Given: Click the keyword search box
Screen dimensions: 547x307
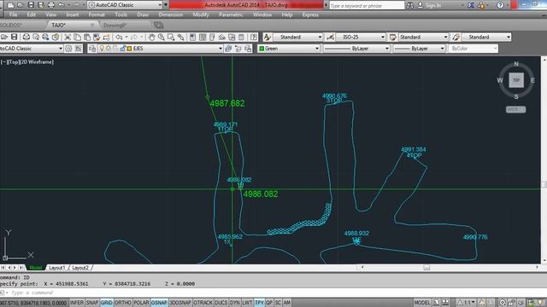Looking at the screenshot, I should pyautogui.click(x=367, y=5).
